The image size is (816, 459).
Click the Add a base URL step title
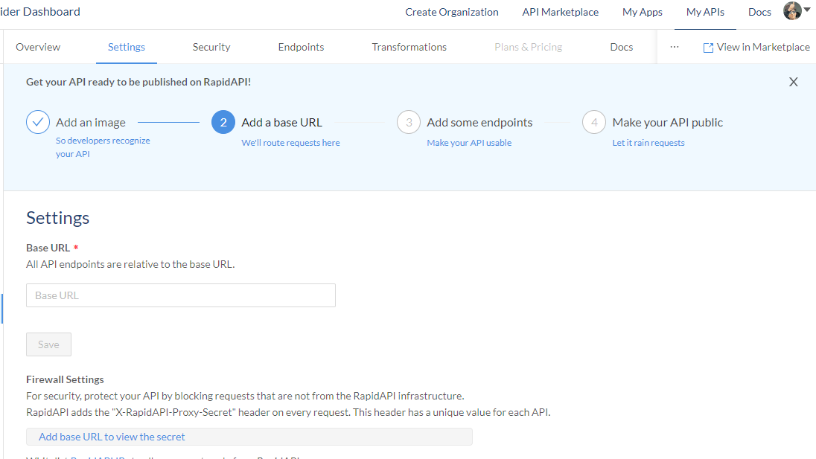(x=281, y=122)
